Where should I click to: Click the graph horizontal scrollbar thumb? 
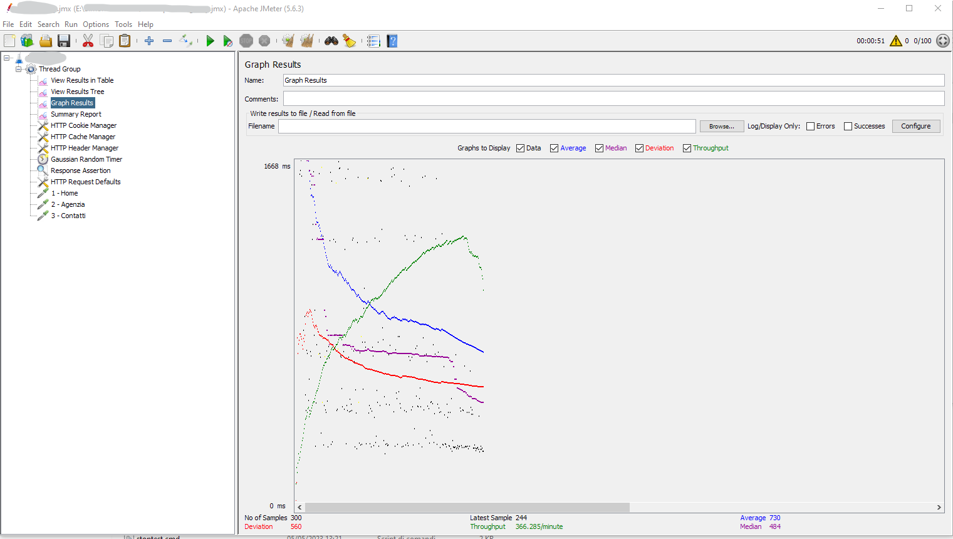point(467,507)
